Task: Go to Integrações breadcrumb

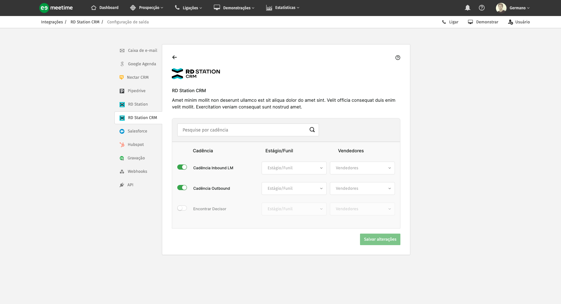Action: 52,22
